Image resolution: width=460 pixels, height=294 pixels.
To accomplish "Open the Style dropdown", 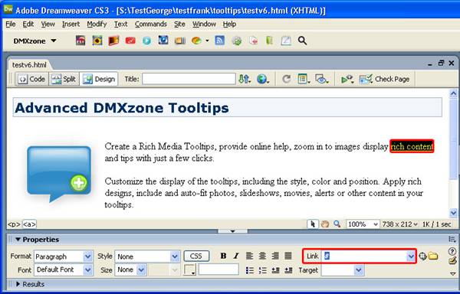I will tap(175, 256).
